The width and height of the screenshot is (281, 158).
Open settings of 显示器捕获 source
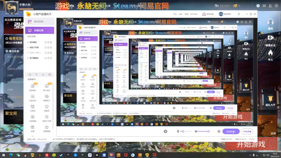[x=48, y=58]
